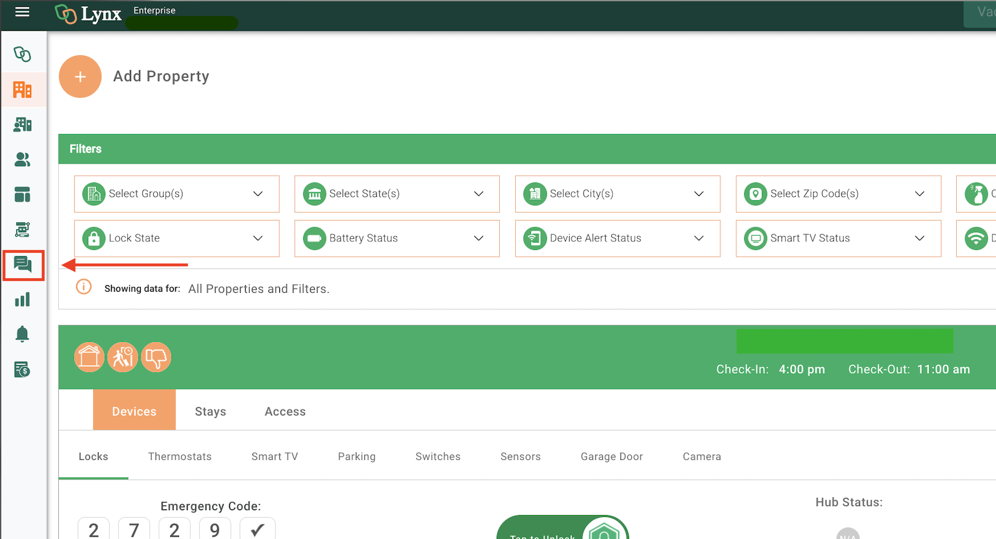Switch to the Devices tab

[134, 410]
